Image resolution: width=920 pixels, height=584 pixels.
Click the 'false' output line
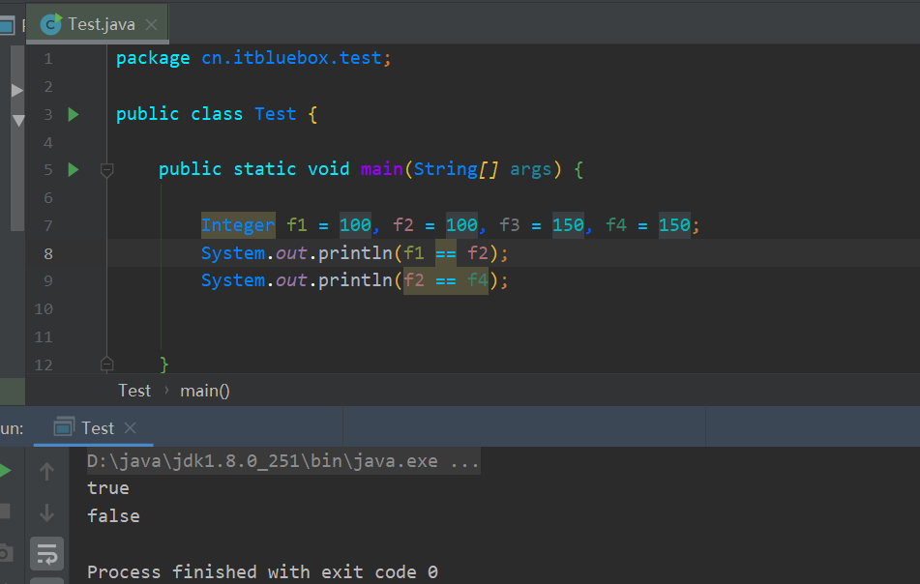pyautogui.click(x=113, y=516)
